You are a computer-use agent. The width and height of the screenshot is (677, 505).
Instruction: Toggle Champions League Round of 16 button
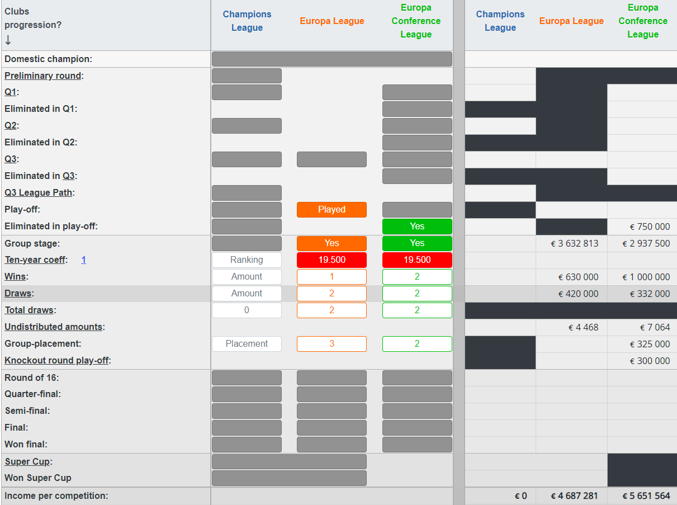click(x=247, y=377)
